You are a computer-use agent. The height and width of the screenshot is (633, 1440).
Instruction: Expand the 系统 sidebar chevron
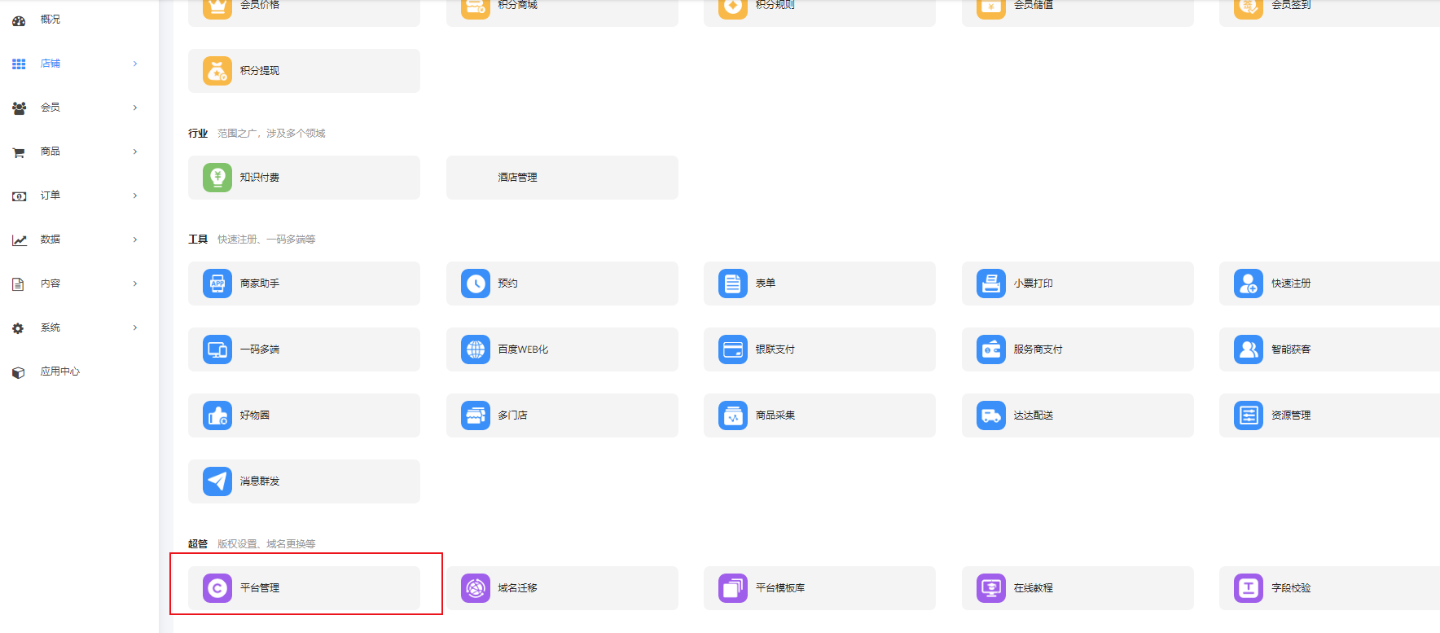point(135,327)
